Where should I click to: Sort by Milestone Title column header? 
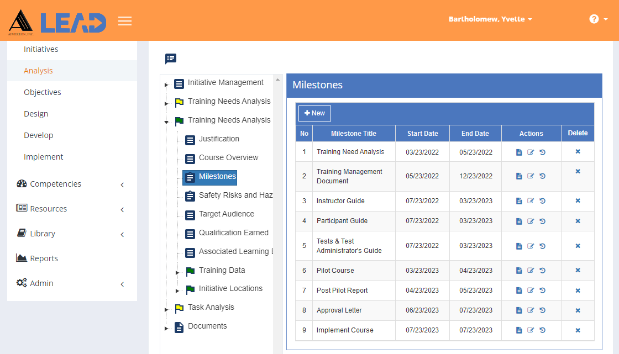point(354,134)
